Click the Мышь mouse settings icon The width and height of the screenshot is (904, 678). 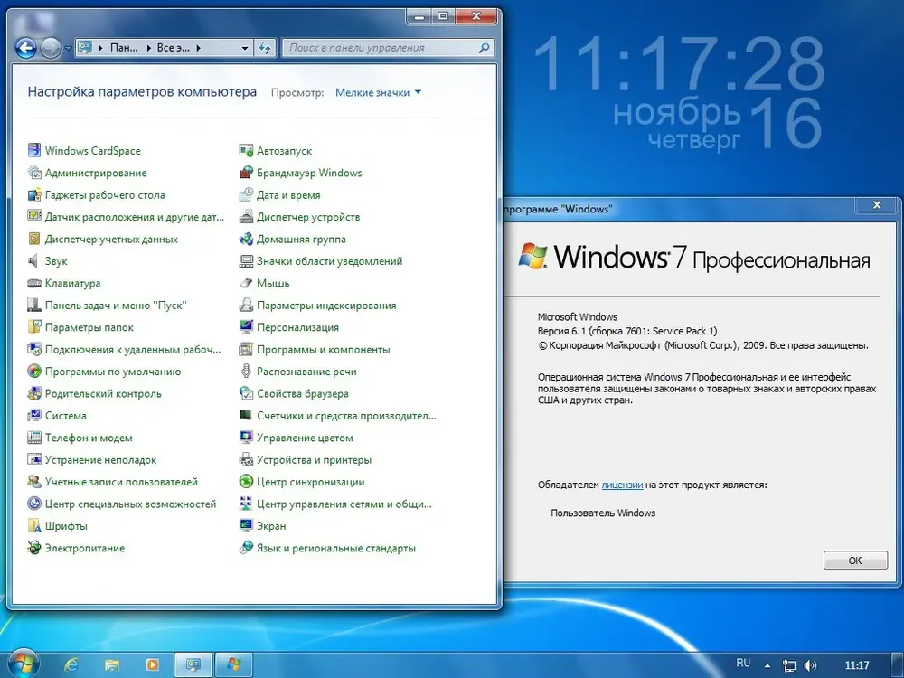(x=246, y=283)
